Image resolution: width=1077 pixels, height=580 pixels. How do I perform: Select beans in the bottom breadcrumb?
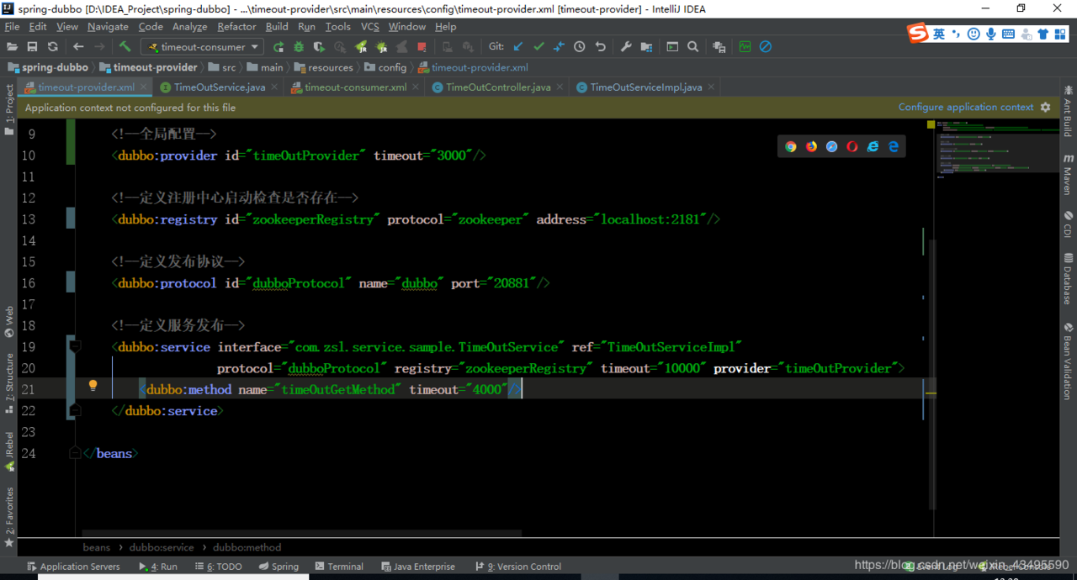pyautogui.click(x=97, y=547)
